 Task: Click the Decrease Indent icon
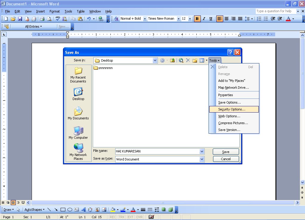(273, 19)
